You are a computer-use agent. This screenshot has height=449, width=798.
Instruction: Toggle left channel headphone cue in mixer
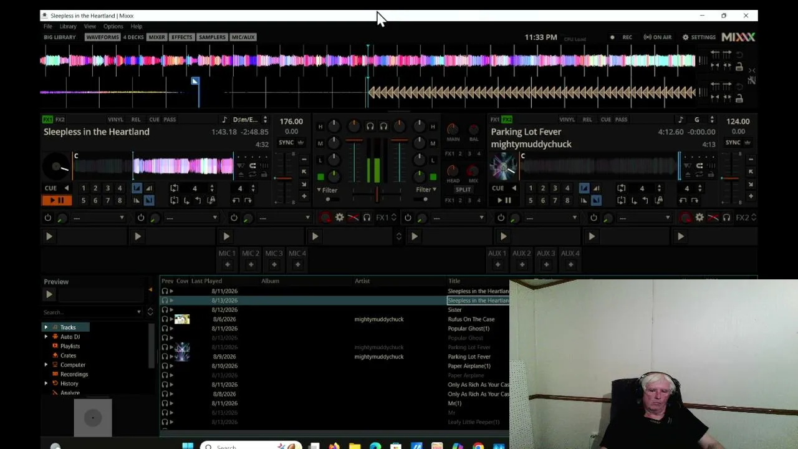pos(370,127)
